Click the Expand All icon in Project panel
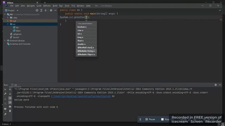Image resolution: width=225 pixels, height=126 pixels. click(x=41, y=10)
